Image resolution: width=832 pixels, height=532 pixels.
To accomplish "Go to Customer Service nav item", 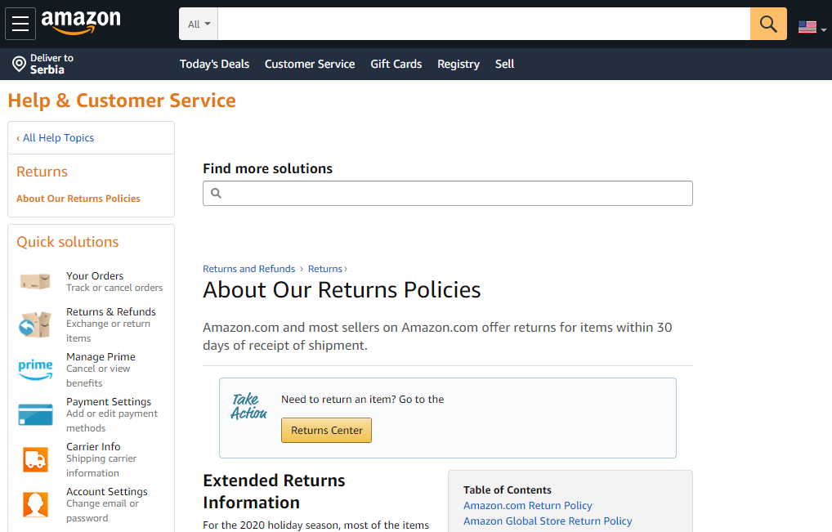I will [310, 65].
